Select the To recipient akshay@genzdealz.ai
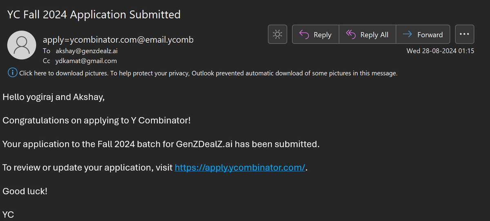This screenshot has height=221, width=490. click(x=87, y=51)
